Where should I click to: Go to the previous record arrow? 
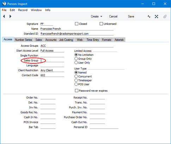(x=4, y=17)
